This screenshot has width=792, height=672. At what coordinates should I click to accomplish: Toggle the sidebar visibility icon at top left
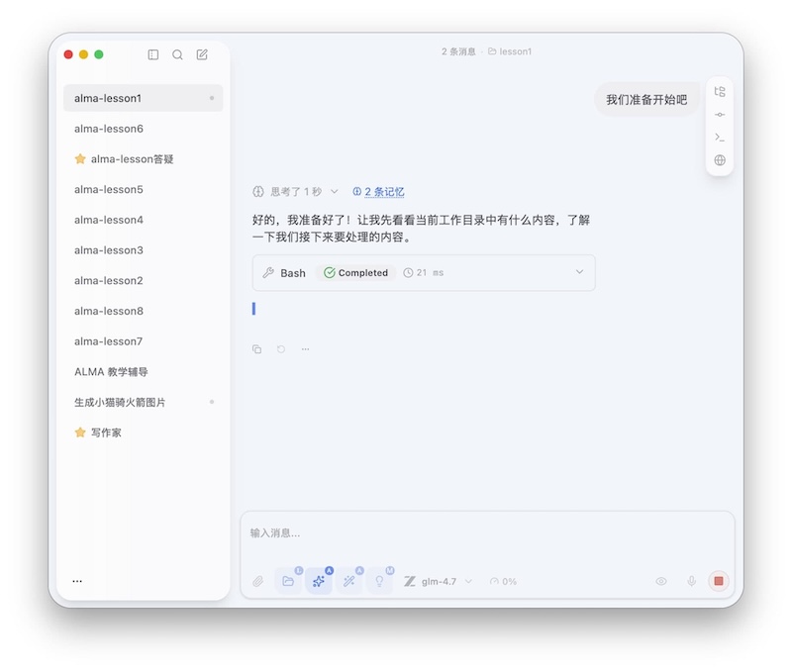tap(154, 55)
